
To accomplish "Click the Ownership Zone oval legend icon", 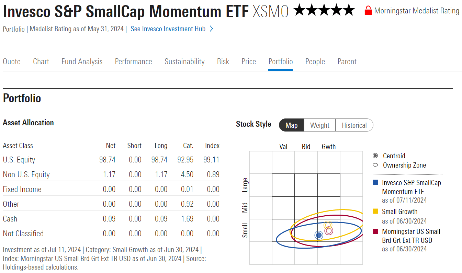I will [x=375, y=165].
